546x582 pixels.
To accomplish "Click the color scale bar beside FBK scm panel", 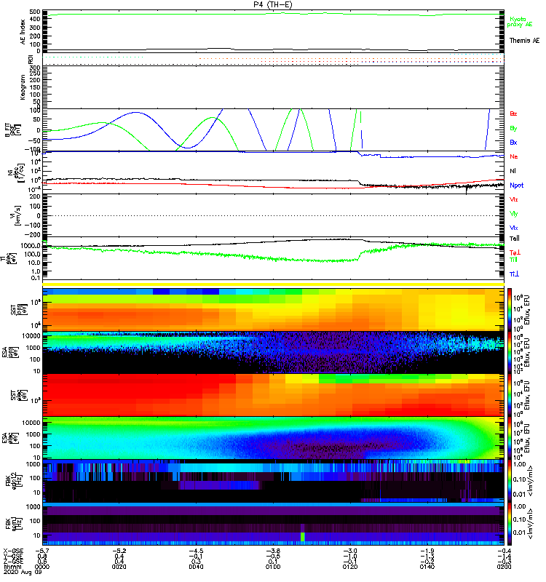I will [510, 524].
